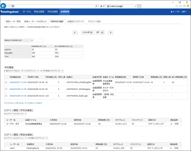The height and width of the screenshot is (151, 191).
Task: Click the smiley feedback icon
Action: click(188, 6)
